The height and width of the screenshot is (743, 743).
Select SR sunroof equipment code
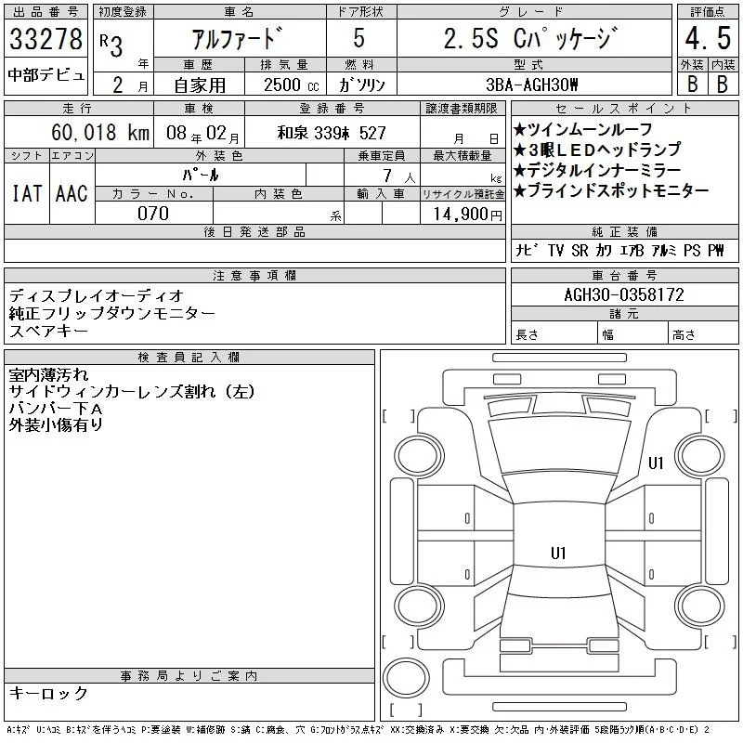(x=580, y=250)
